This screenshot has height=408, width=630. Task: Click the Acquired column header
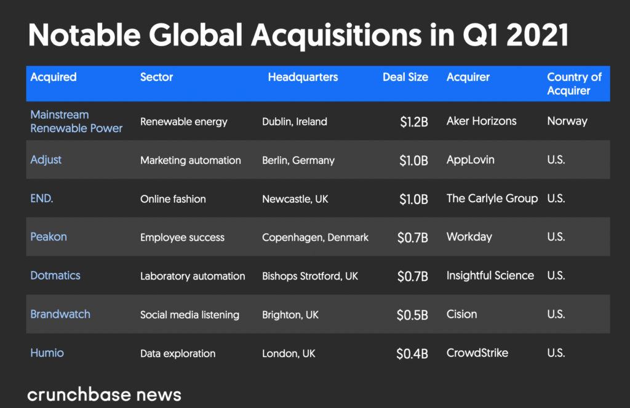pyautogui.click(x=54, y=77)
